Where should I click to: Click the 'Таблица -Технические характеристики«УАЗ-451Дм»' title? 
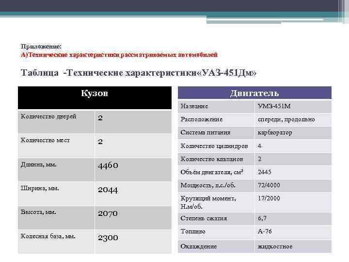point(139,73)
